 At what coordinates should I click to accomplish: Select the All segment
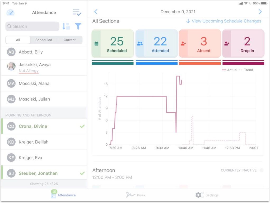click(x=18, y=40)
